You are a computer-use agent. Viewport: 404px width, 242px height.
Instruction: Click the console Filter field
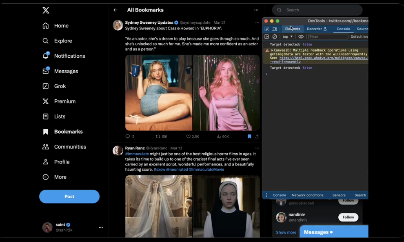click(x=328, y=37)
